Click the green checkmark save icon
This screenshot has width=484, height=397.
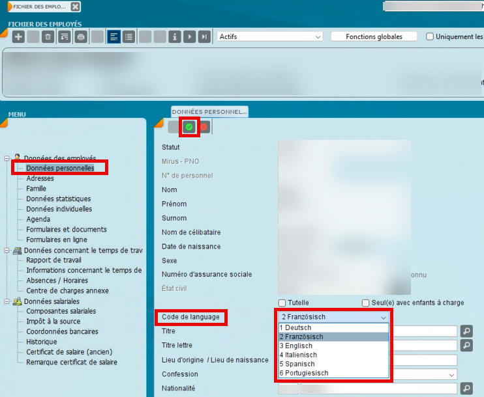(x=189, y=127)
